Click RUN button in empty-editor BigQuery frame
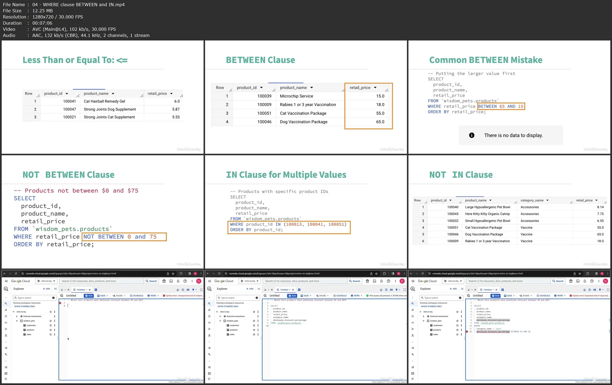The width and height of the screenshot is (612, 385). [89, 296]
